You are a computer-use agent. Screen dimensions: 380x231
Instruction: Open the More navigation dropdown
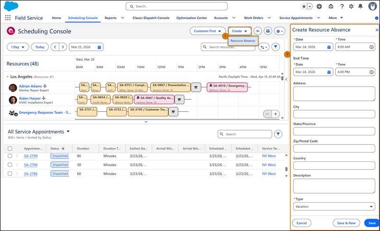coord(335,18)
